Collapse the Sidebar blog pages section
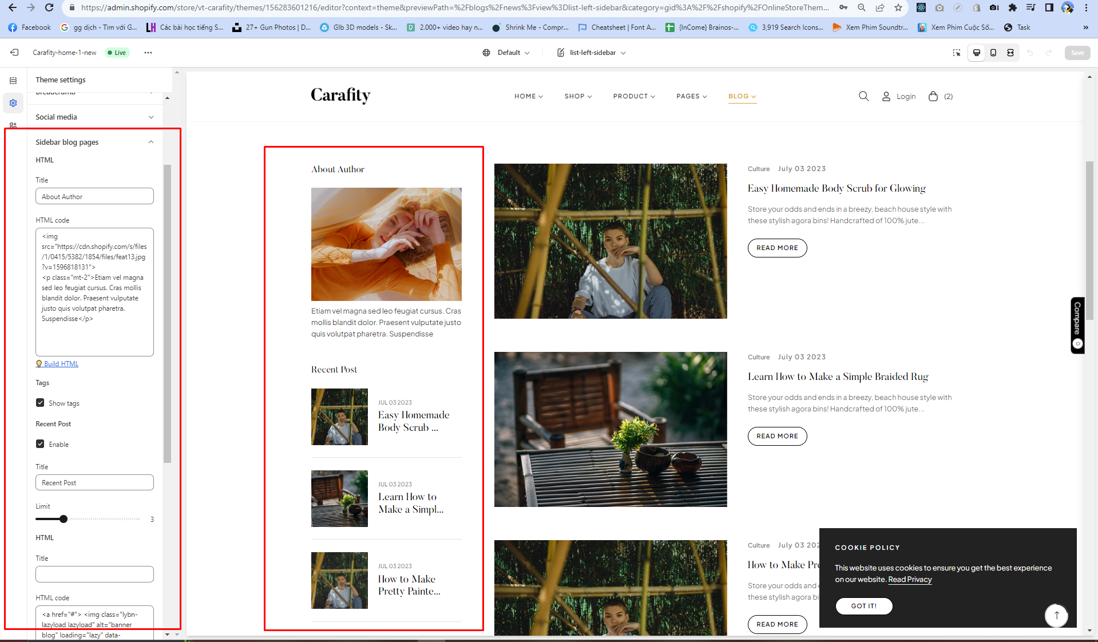The height and width of the screenshot is (642, 1098). (94, 142)
